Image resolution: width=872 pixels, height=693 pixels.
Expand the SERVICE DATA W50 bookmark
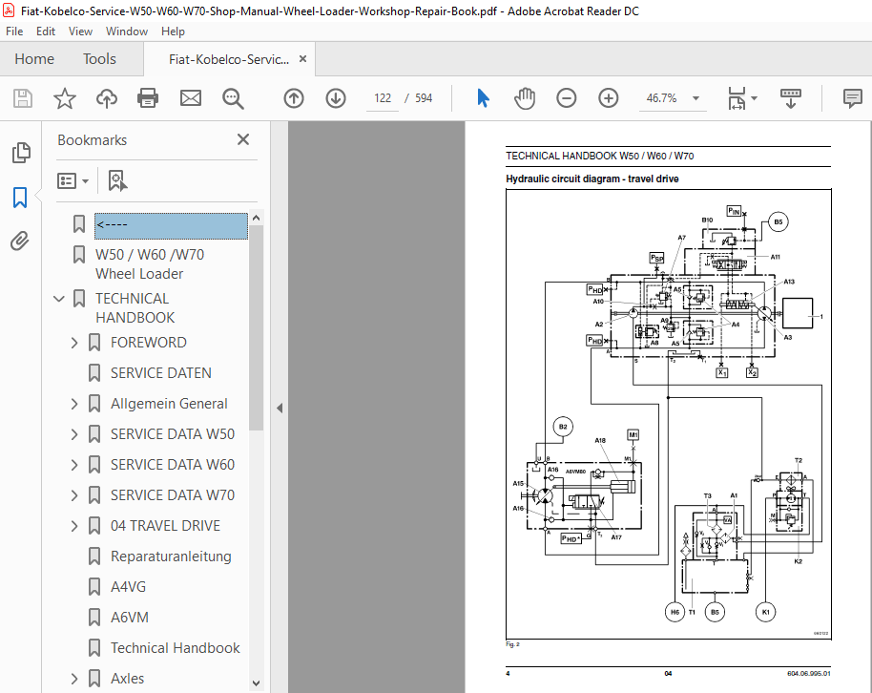(74, 434)
